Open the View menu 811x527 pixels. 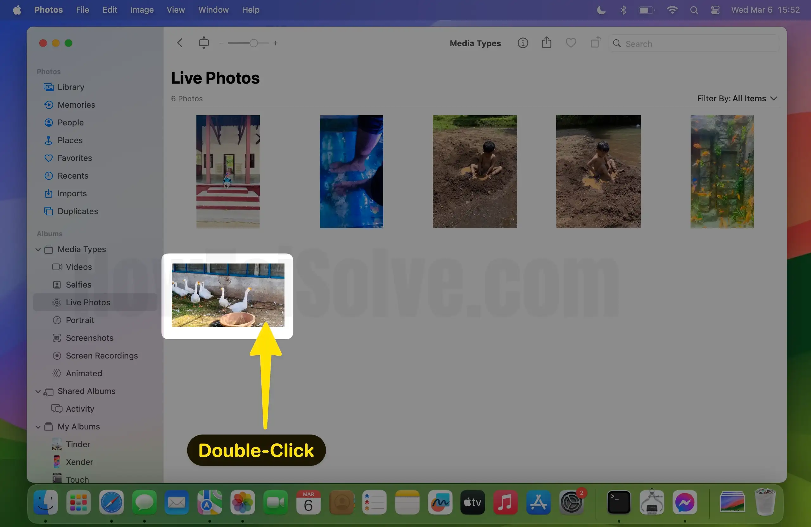pyautogui.click(x=176, y=10)
